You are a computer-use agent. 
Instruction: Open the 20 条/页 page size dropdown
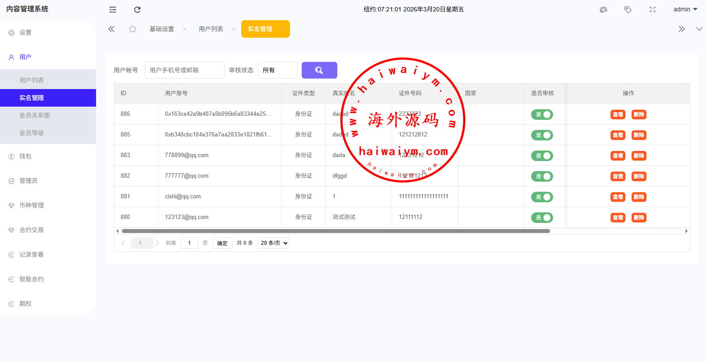(x=273, y=243)
